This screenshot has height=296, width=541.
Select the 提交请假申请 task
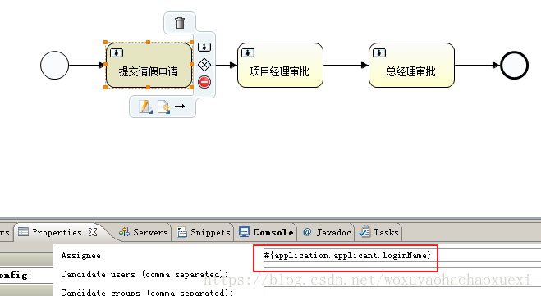149,65
